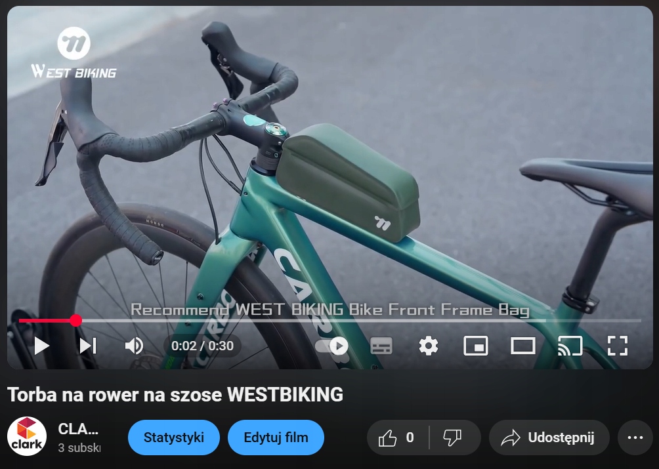Toggle the autoplay switch

(x=331, y=346)
